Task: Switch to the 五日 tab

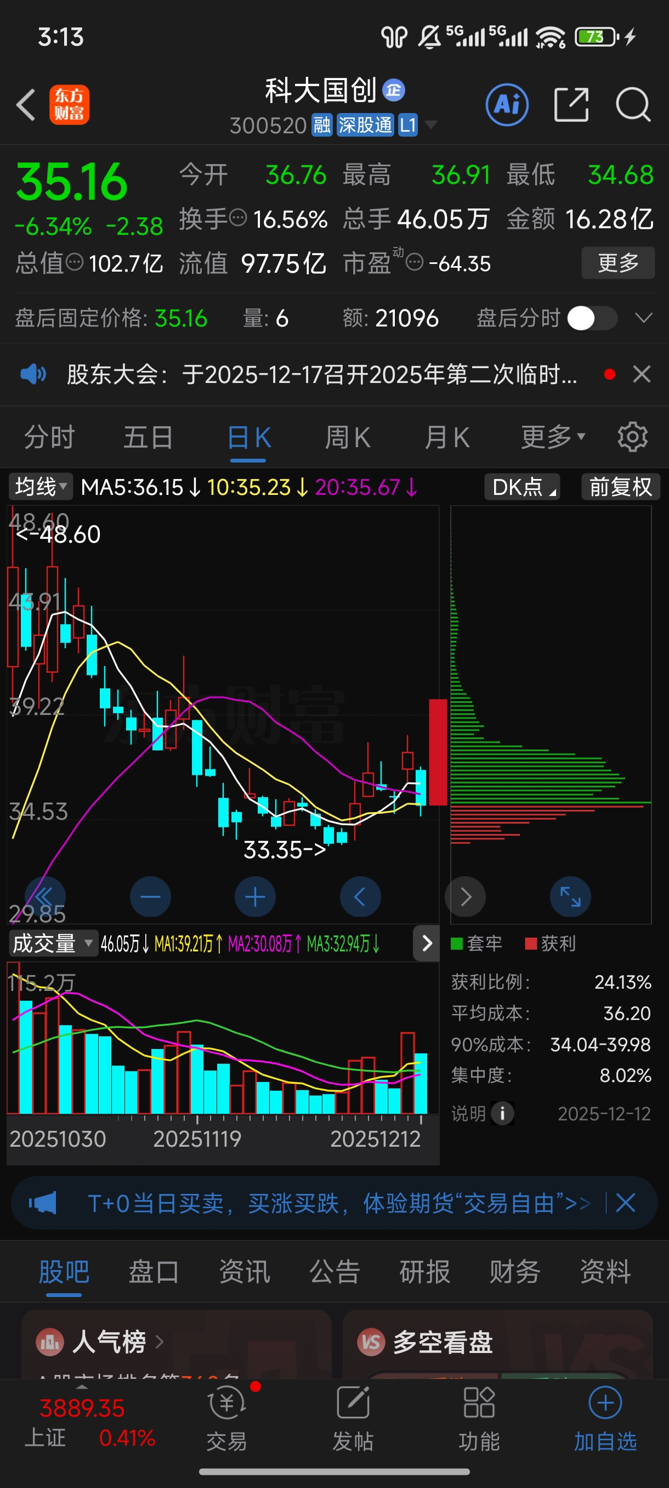Action: click(149, 437)
